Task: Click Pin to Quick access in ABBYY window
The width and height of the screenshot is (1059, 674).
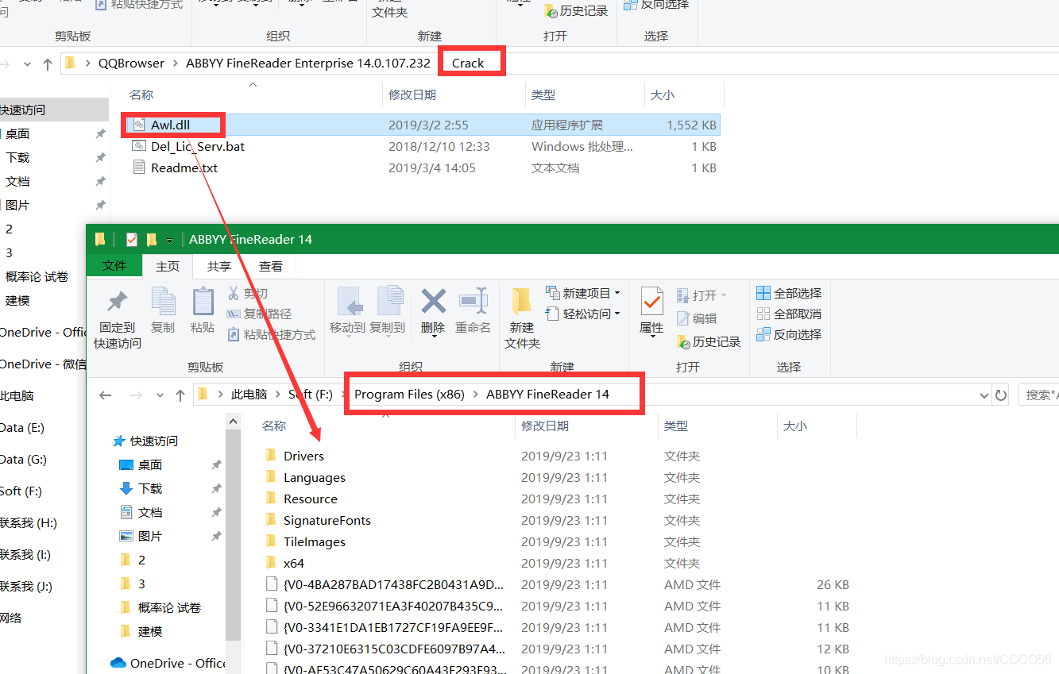Action: tap(118, 318)
